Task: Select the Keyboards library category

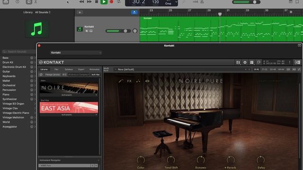Action: (9, 76)
